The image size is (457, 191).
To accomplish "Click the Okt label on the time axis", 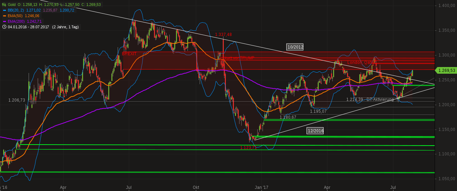I will (x=196, y=188).
